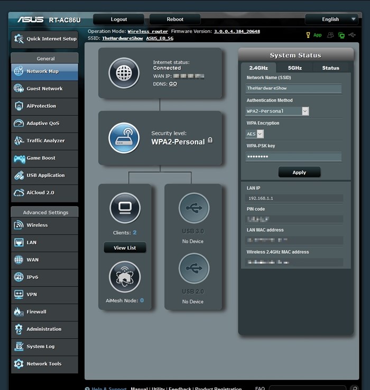Open Firewall settings

pos(44,312)
